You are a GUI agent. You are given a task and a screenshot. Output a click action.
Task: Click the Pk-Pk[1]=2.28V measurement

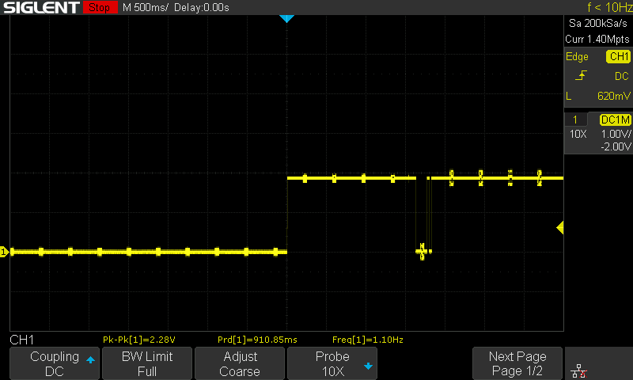(x=139, y=340)
